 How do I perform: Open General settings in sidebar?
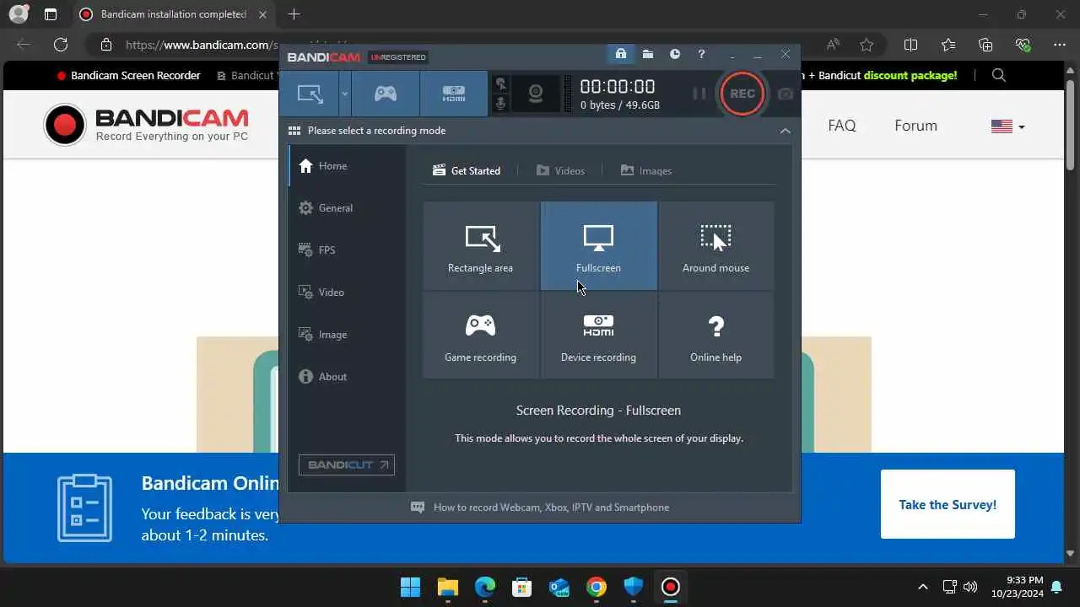(x=347, y=208)
